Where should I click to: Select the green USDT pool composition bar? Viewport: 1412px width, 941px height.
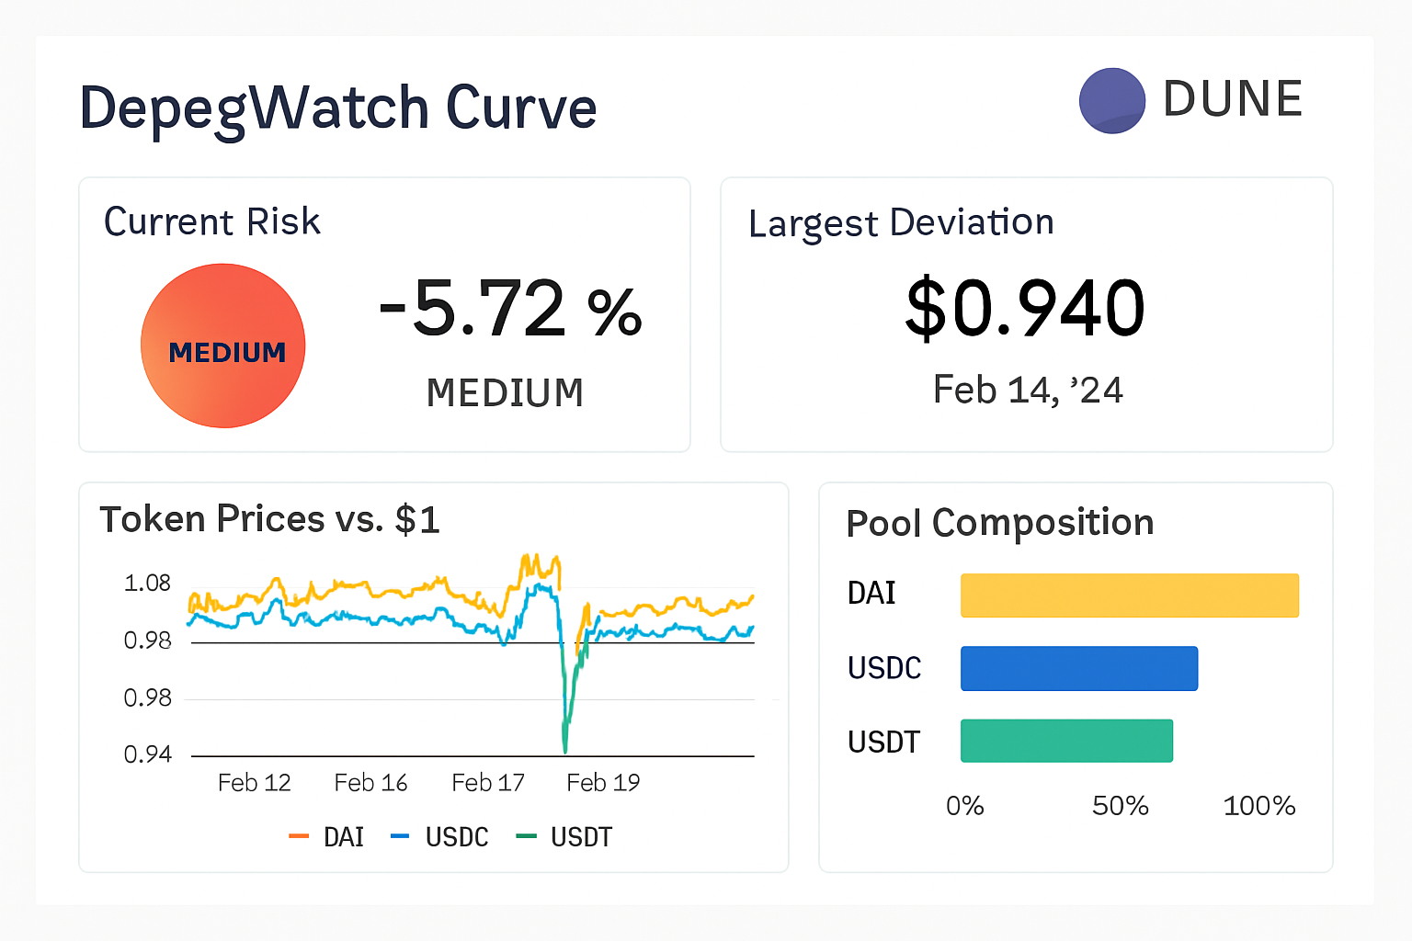1066,741
